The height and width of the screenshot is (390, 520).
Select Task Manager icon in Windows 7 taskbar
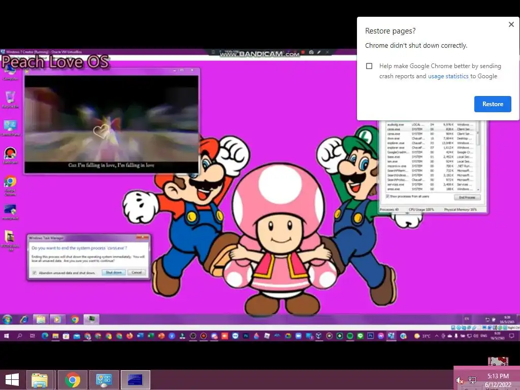pyautogui.click(x=91, y=319)
